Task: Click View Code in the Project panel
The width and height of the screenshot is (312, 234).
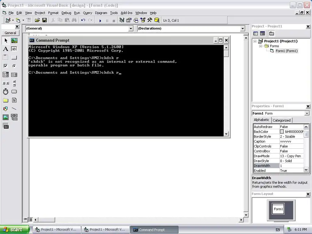Action: [x=256, y=34]
